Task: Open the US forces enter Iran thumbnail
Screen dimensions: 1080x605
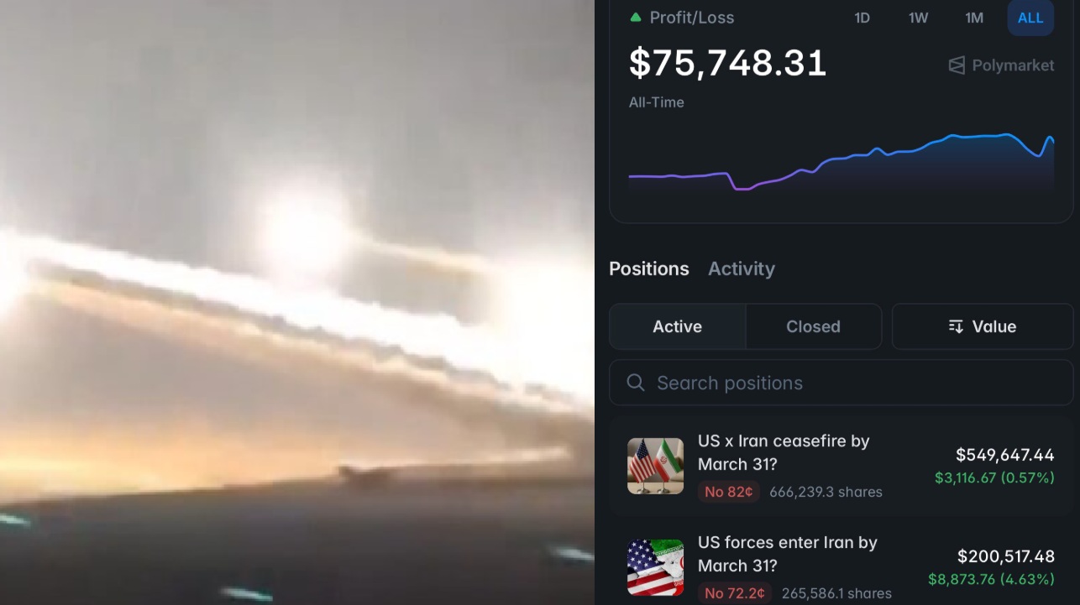Action: click(655, 567)
